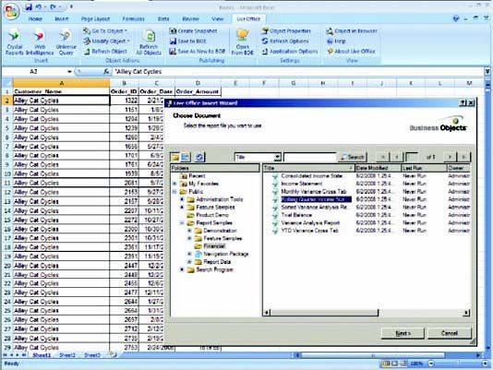493x370 pixels.
Task: Open the Name Box dropdown arrow
Action: point(69,72)
